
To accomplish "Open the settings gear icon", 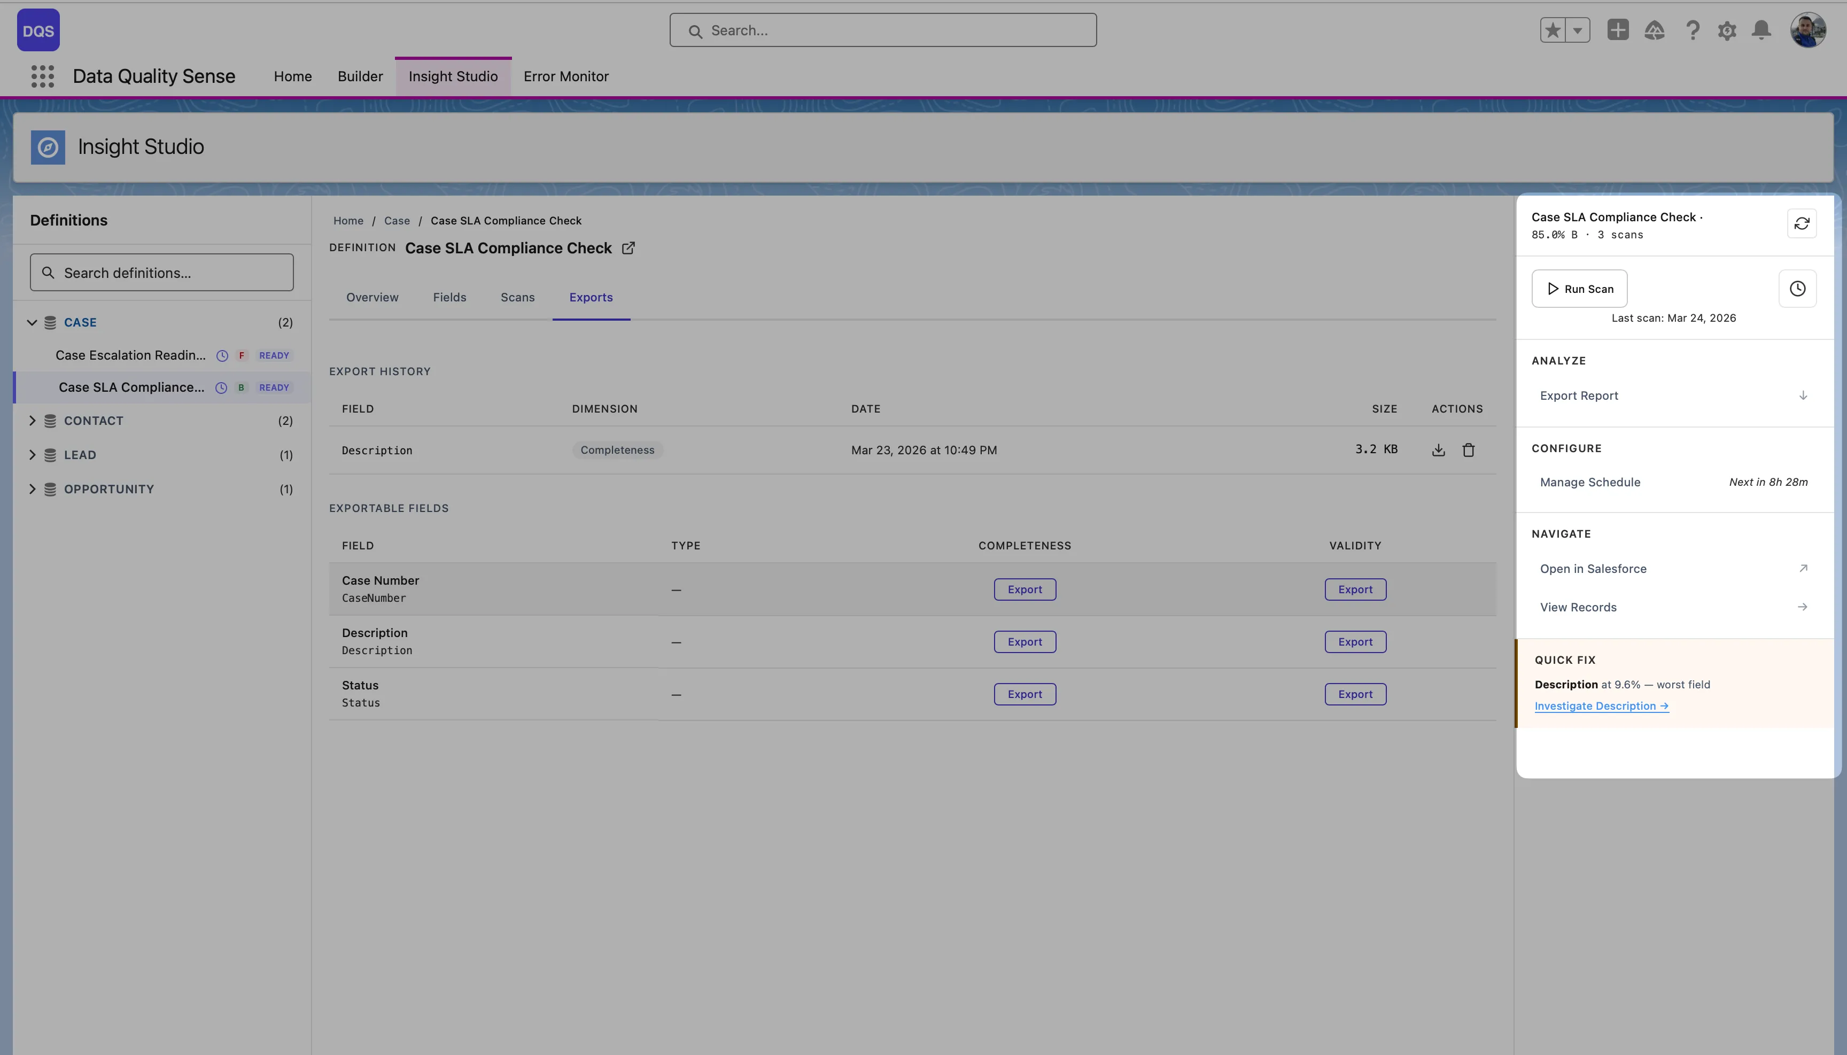I will pyautogui.click(x=1726, y=30).
